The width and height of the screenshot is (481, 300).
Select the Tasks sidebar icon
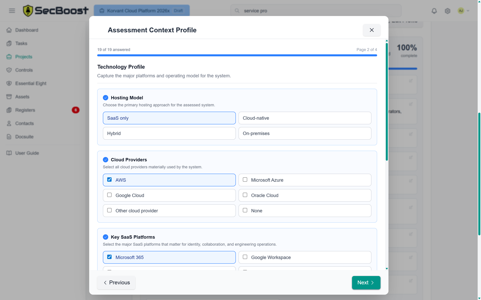tap(22, 43)
